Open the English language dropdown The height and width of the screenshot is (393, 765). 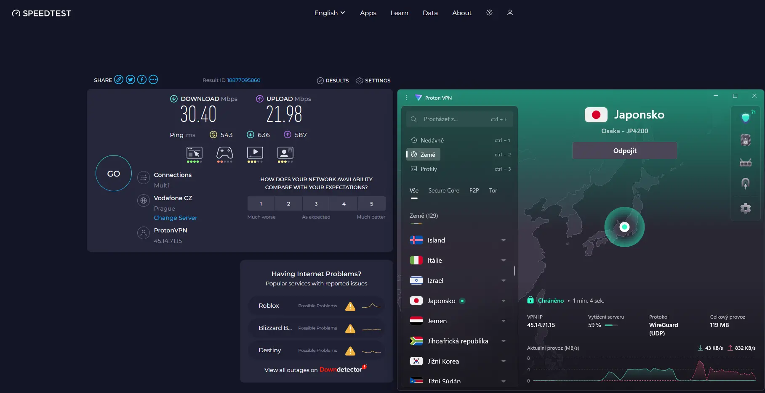click(329, 13)
